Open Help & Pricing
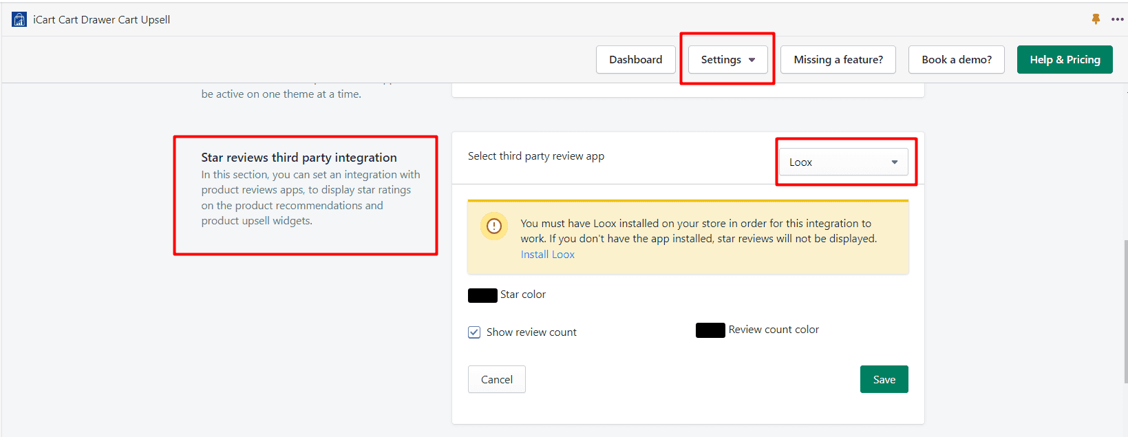The width and height of the screenshot is (1128, 437). 1065,59
